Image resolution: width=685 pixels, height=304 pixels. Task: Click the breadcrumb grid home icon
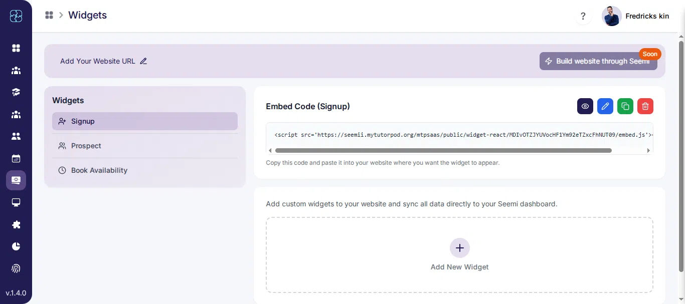[x=49, y=15]
